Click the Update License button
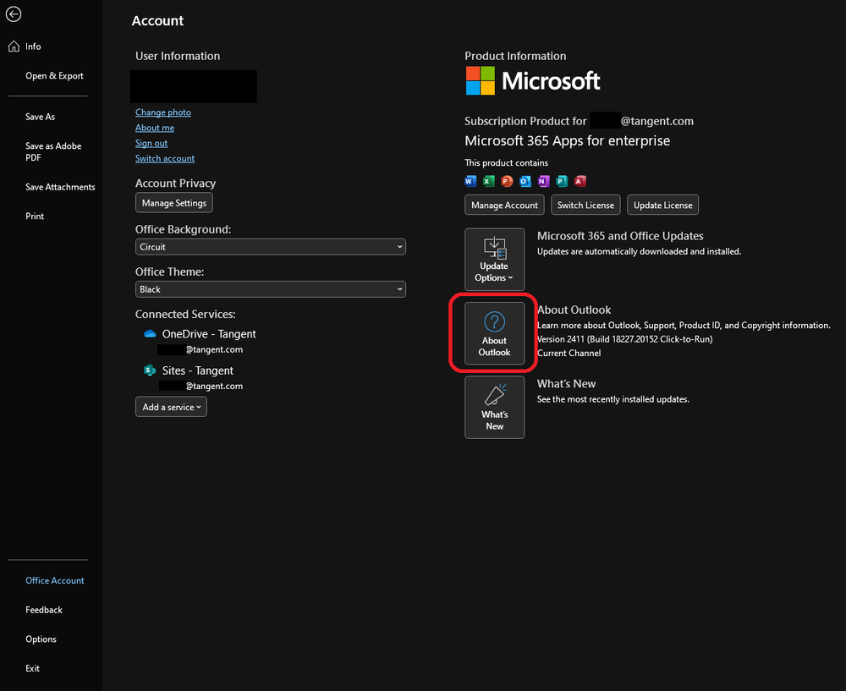The width and height of the screenshot is (846, 691). [x=662, y=205]
